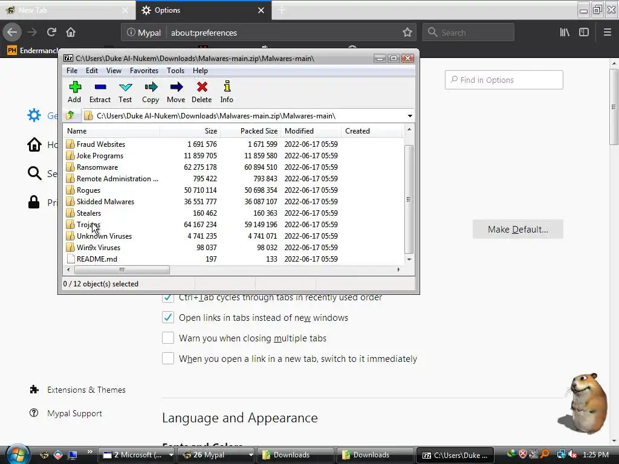This screenshot has height=464, width=619.
Task: Open the browser home page
Action: point(71,32)
